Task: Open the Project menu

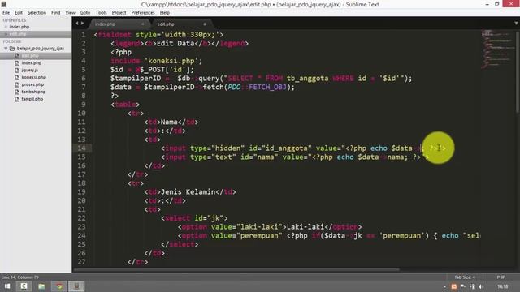Action: click(x=119, y=13)
